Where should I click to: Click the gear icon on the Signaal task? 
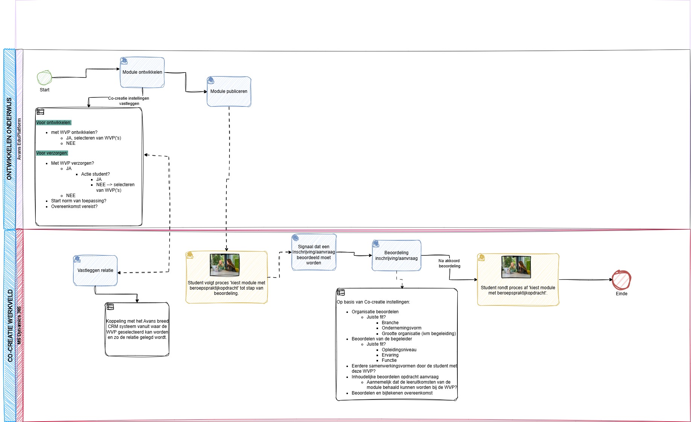[296, 238]
